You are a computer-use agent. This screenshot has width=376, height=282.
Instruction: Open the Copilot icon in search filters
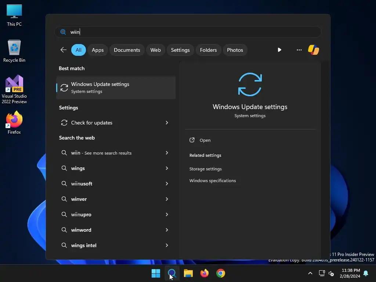(314, 50)
